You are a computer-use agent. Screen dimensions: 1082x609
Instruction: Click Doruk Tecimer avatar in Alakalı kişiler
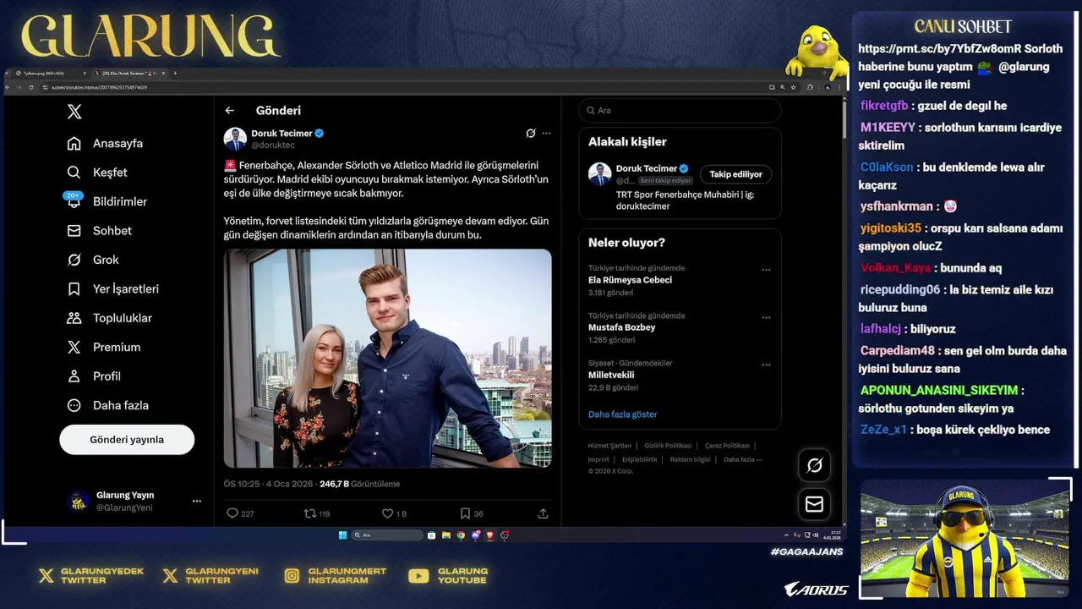click(x=599, y=174)
